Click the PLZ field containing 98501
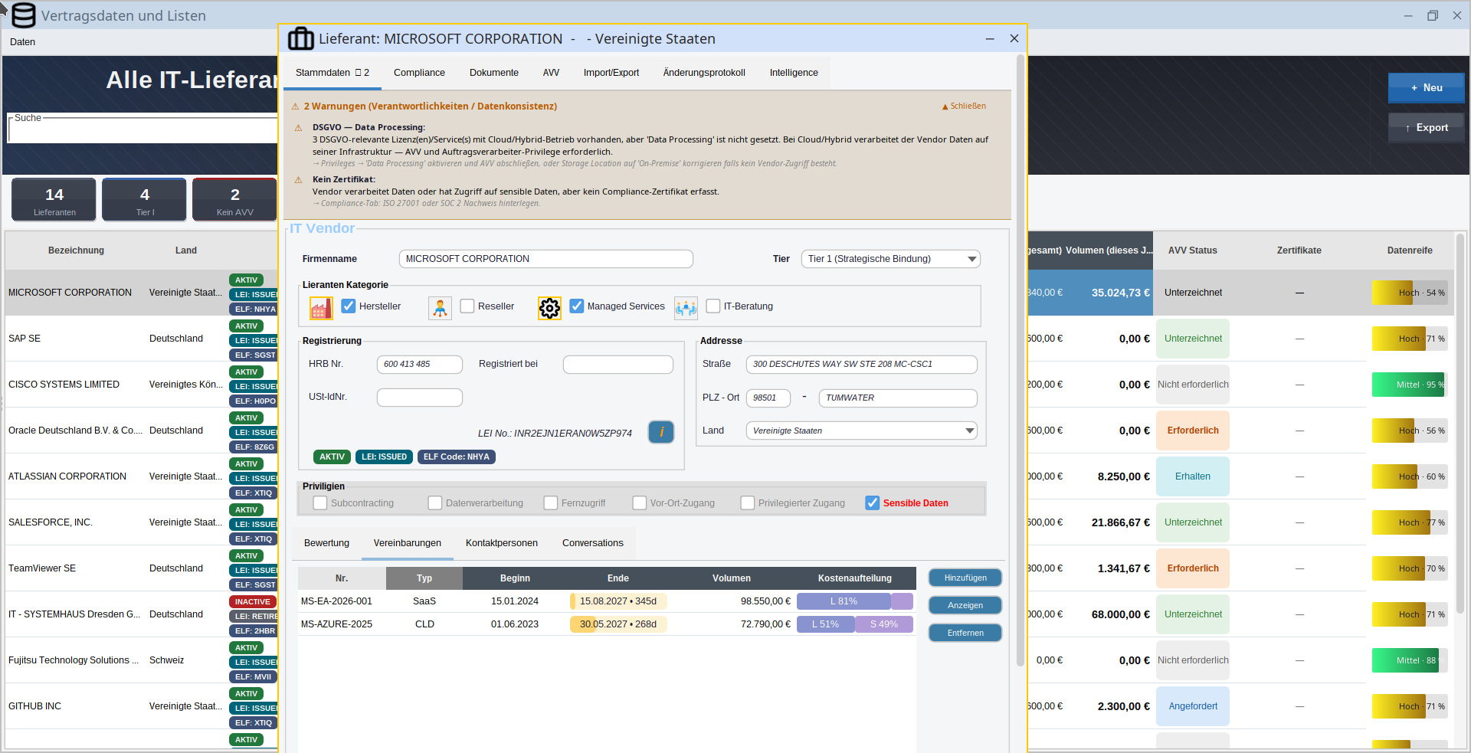The image size is (1471, 753). (x=768, y=398)
